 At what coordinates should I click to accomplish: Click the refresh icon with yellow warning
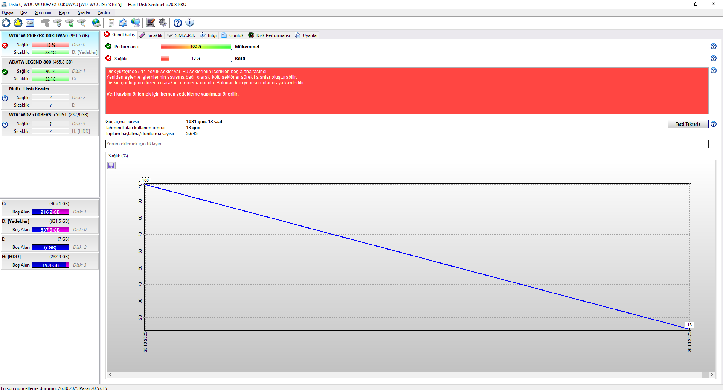(18, 23)
